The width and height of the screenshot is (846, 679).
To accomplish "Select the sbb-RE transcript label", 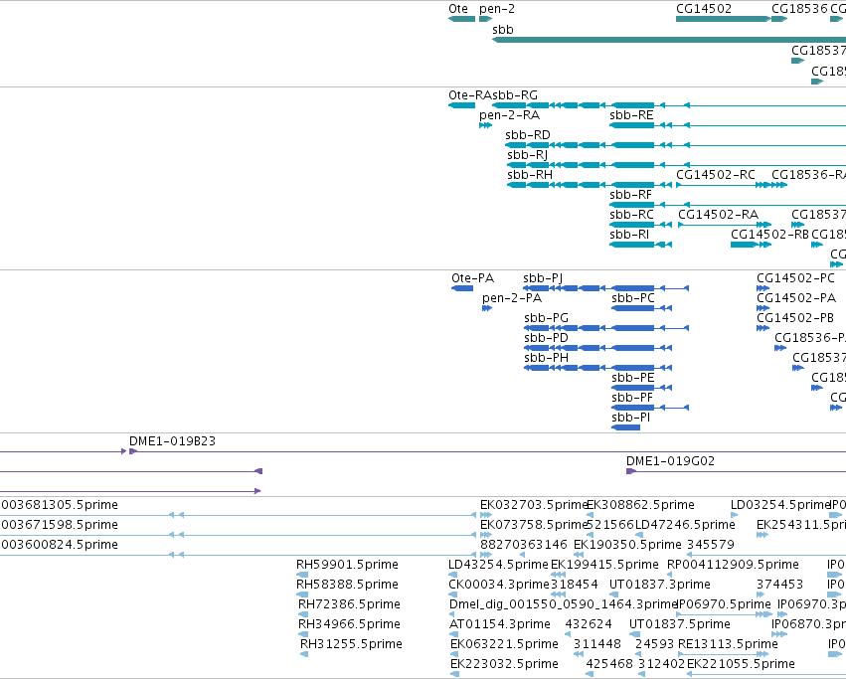I will tap(631, 115).
